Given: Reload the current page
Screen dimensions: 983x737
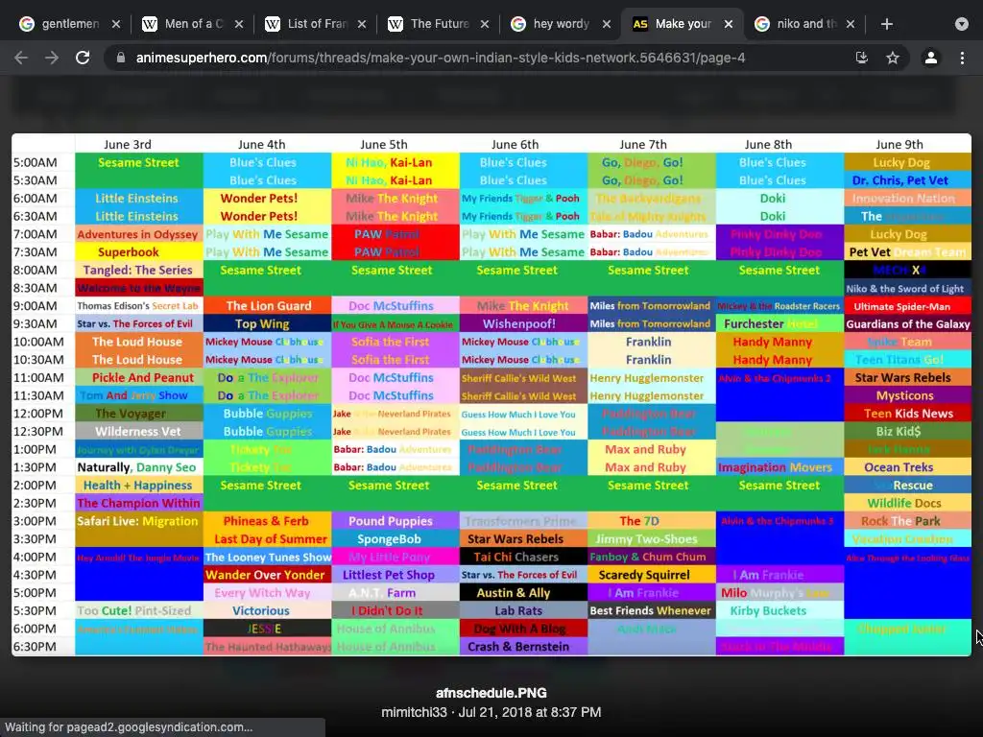Looking at the screenshot, I should click(x=83, y=58).
